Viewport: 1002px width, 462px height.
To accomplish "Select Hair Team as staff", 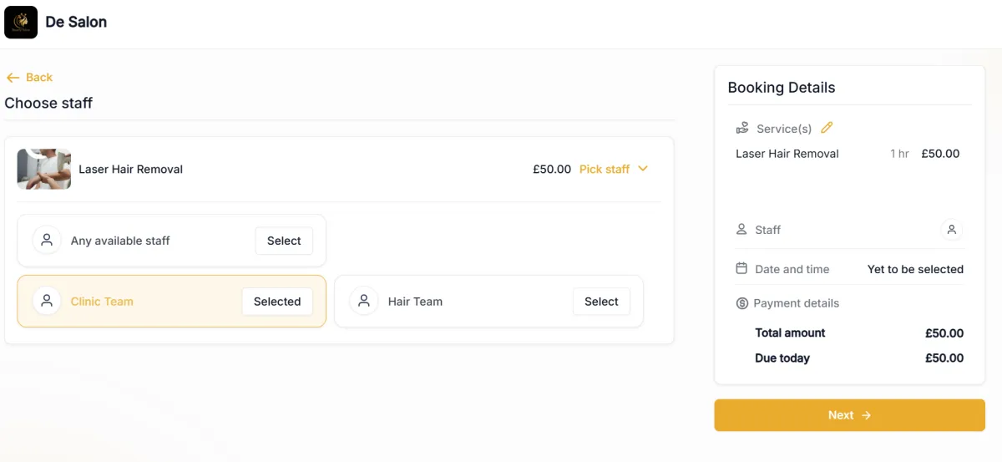I will click(601, 302).
